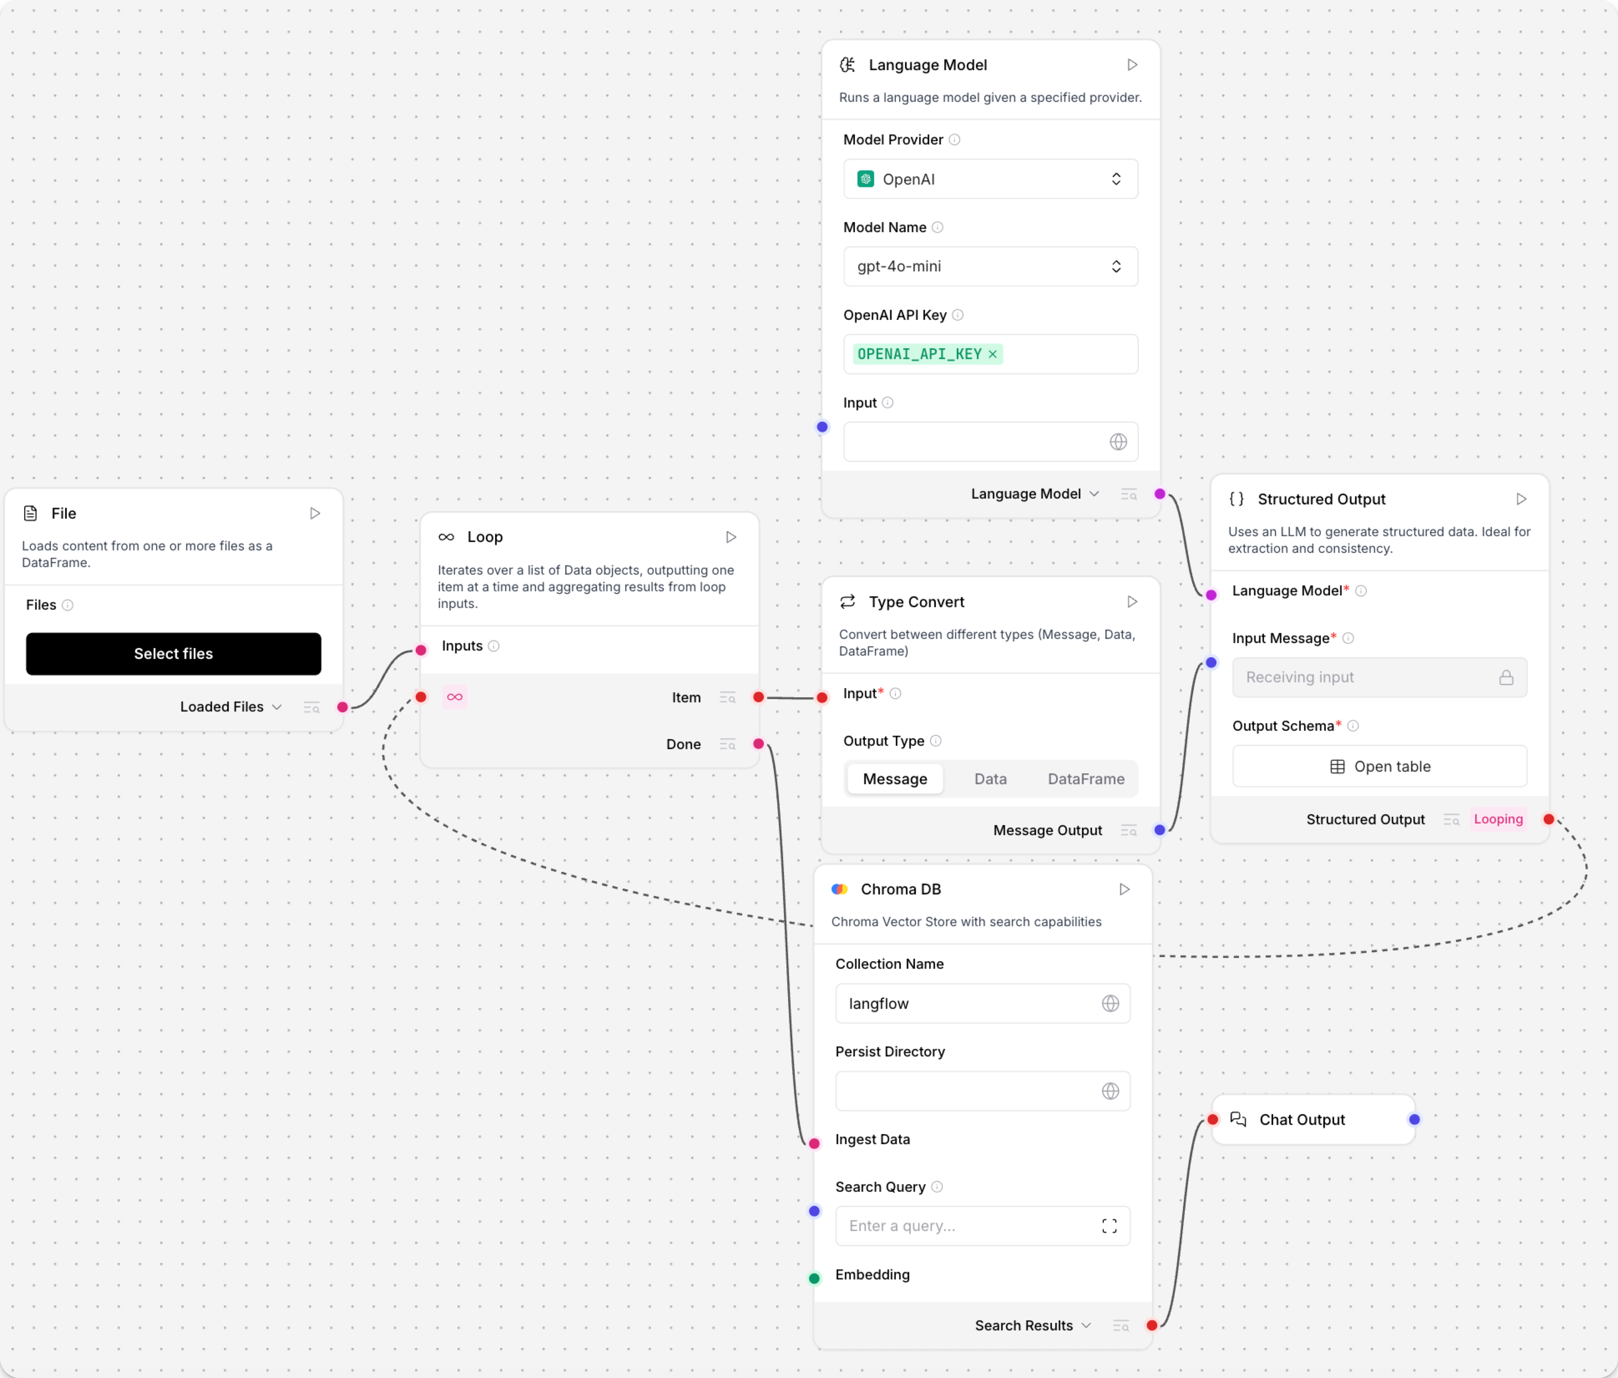Open the Model Provider dropdown
Screen dimensions: 1618x1378
pyautogui.click(x=989, y=179)
